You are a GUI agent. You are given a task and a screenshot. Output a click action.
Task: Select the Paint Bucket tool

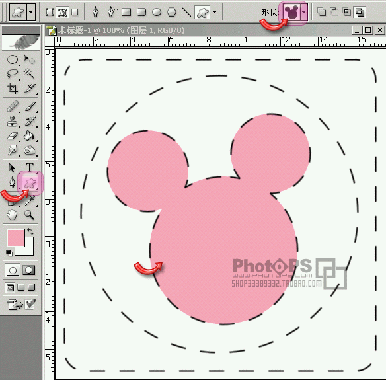[x=29, y=136]
